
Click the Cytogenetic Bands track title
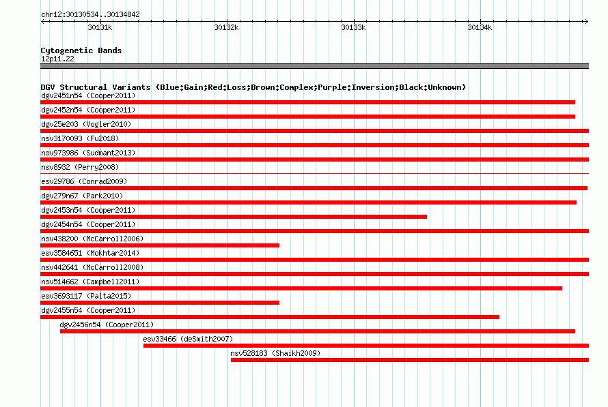click(81, 50)
